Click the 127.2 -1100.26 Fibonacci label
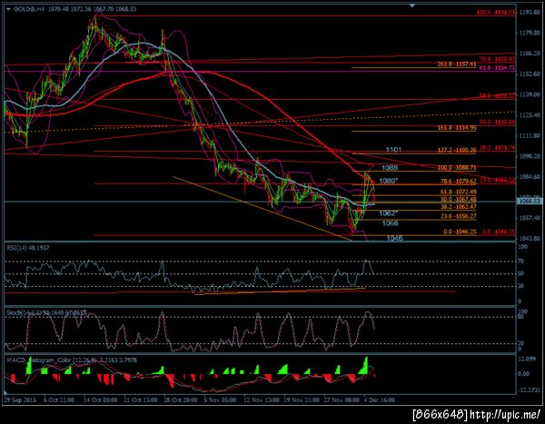Viewport: 545px width, 424px height. pyautogui.click(x=457, y=150)
